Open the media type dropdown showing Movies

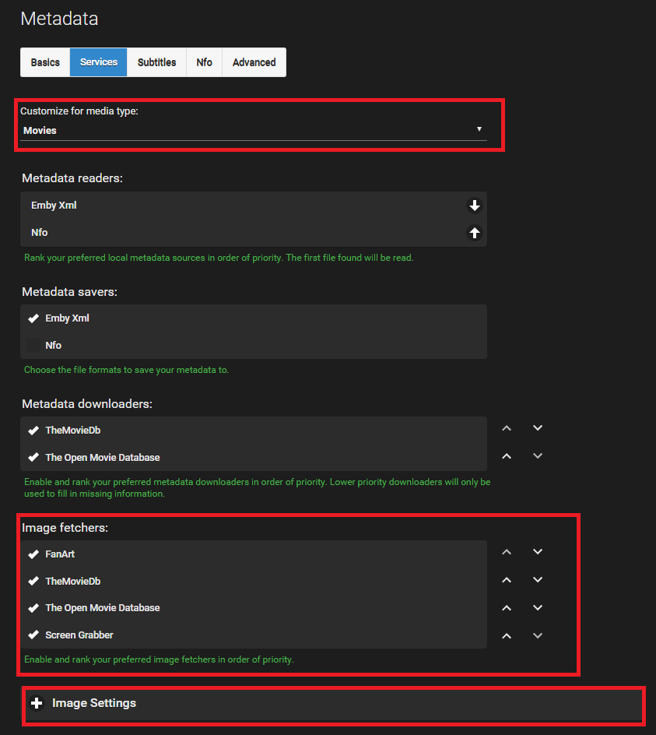[254, 130]
